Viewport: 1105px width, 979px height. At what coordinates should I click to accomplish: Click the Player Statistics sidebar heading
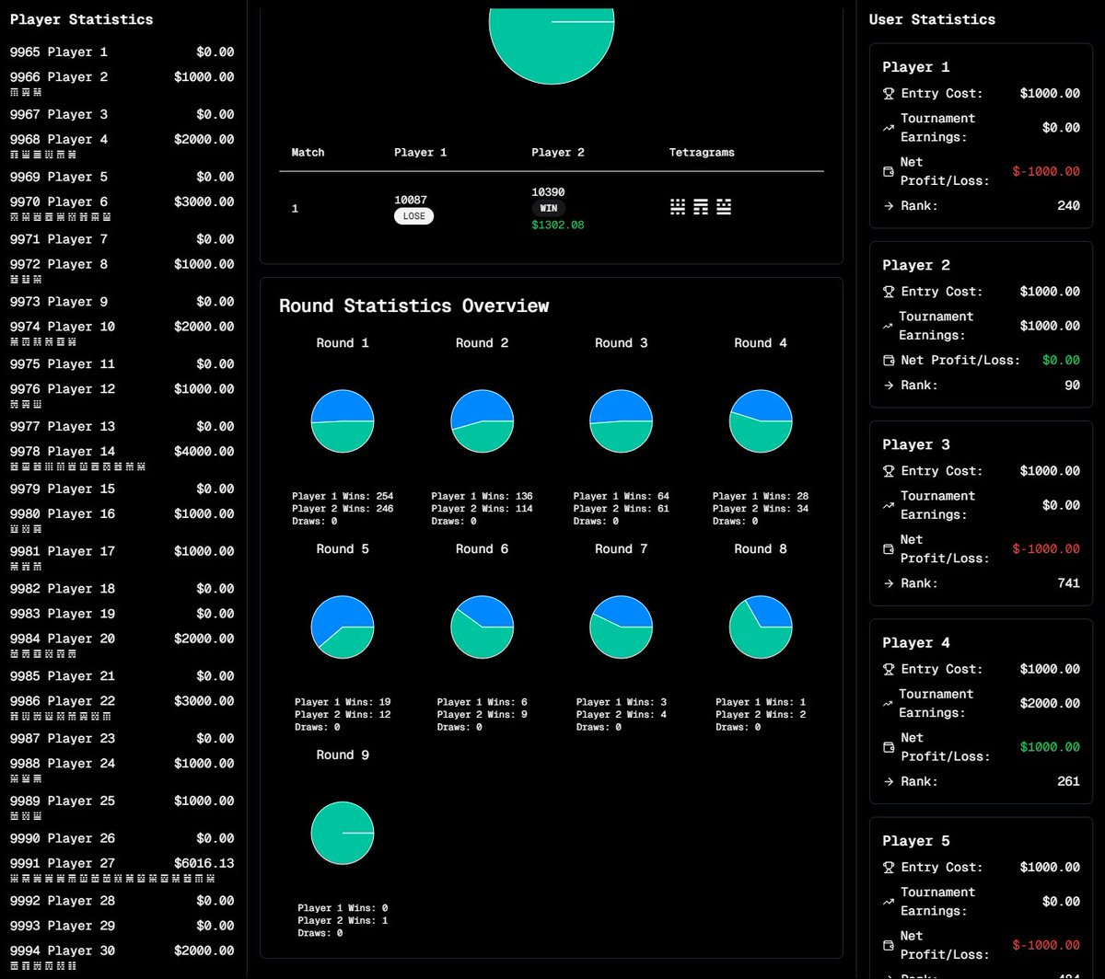point(82,19)
